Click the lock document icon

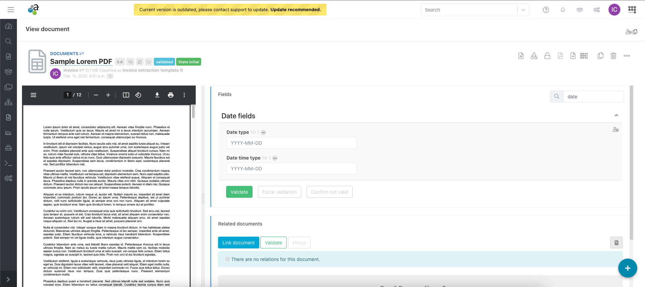click(547, 56)
